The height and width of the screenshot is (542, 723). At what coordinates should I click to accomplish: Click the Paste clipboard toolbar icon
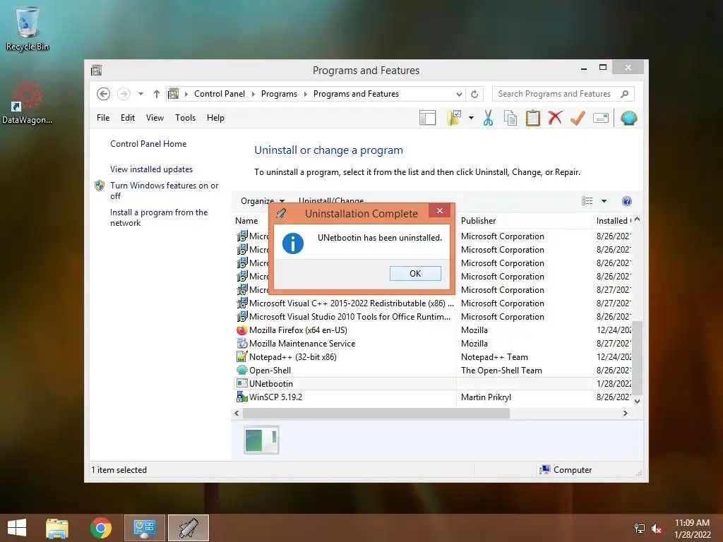[532, 118]
